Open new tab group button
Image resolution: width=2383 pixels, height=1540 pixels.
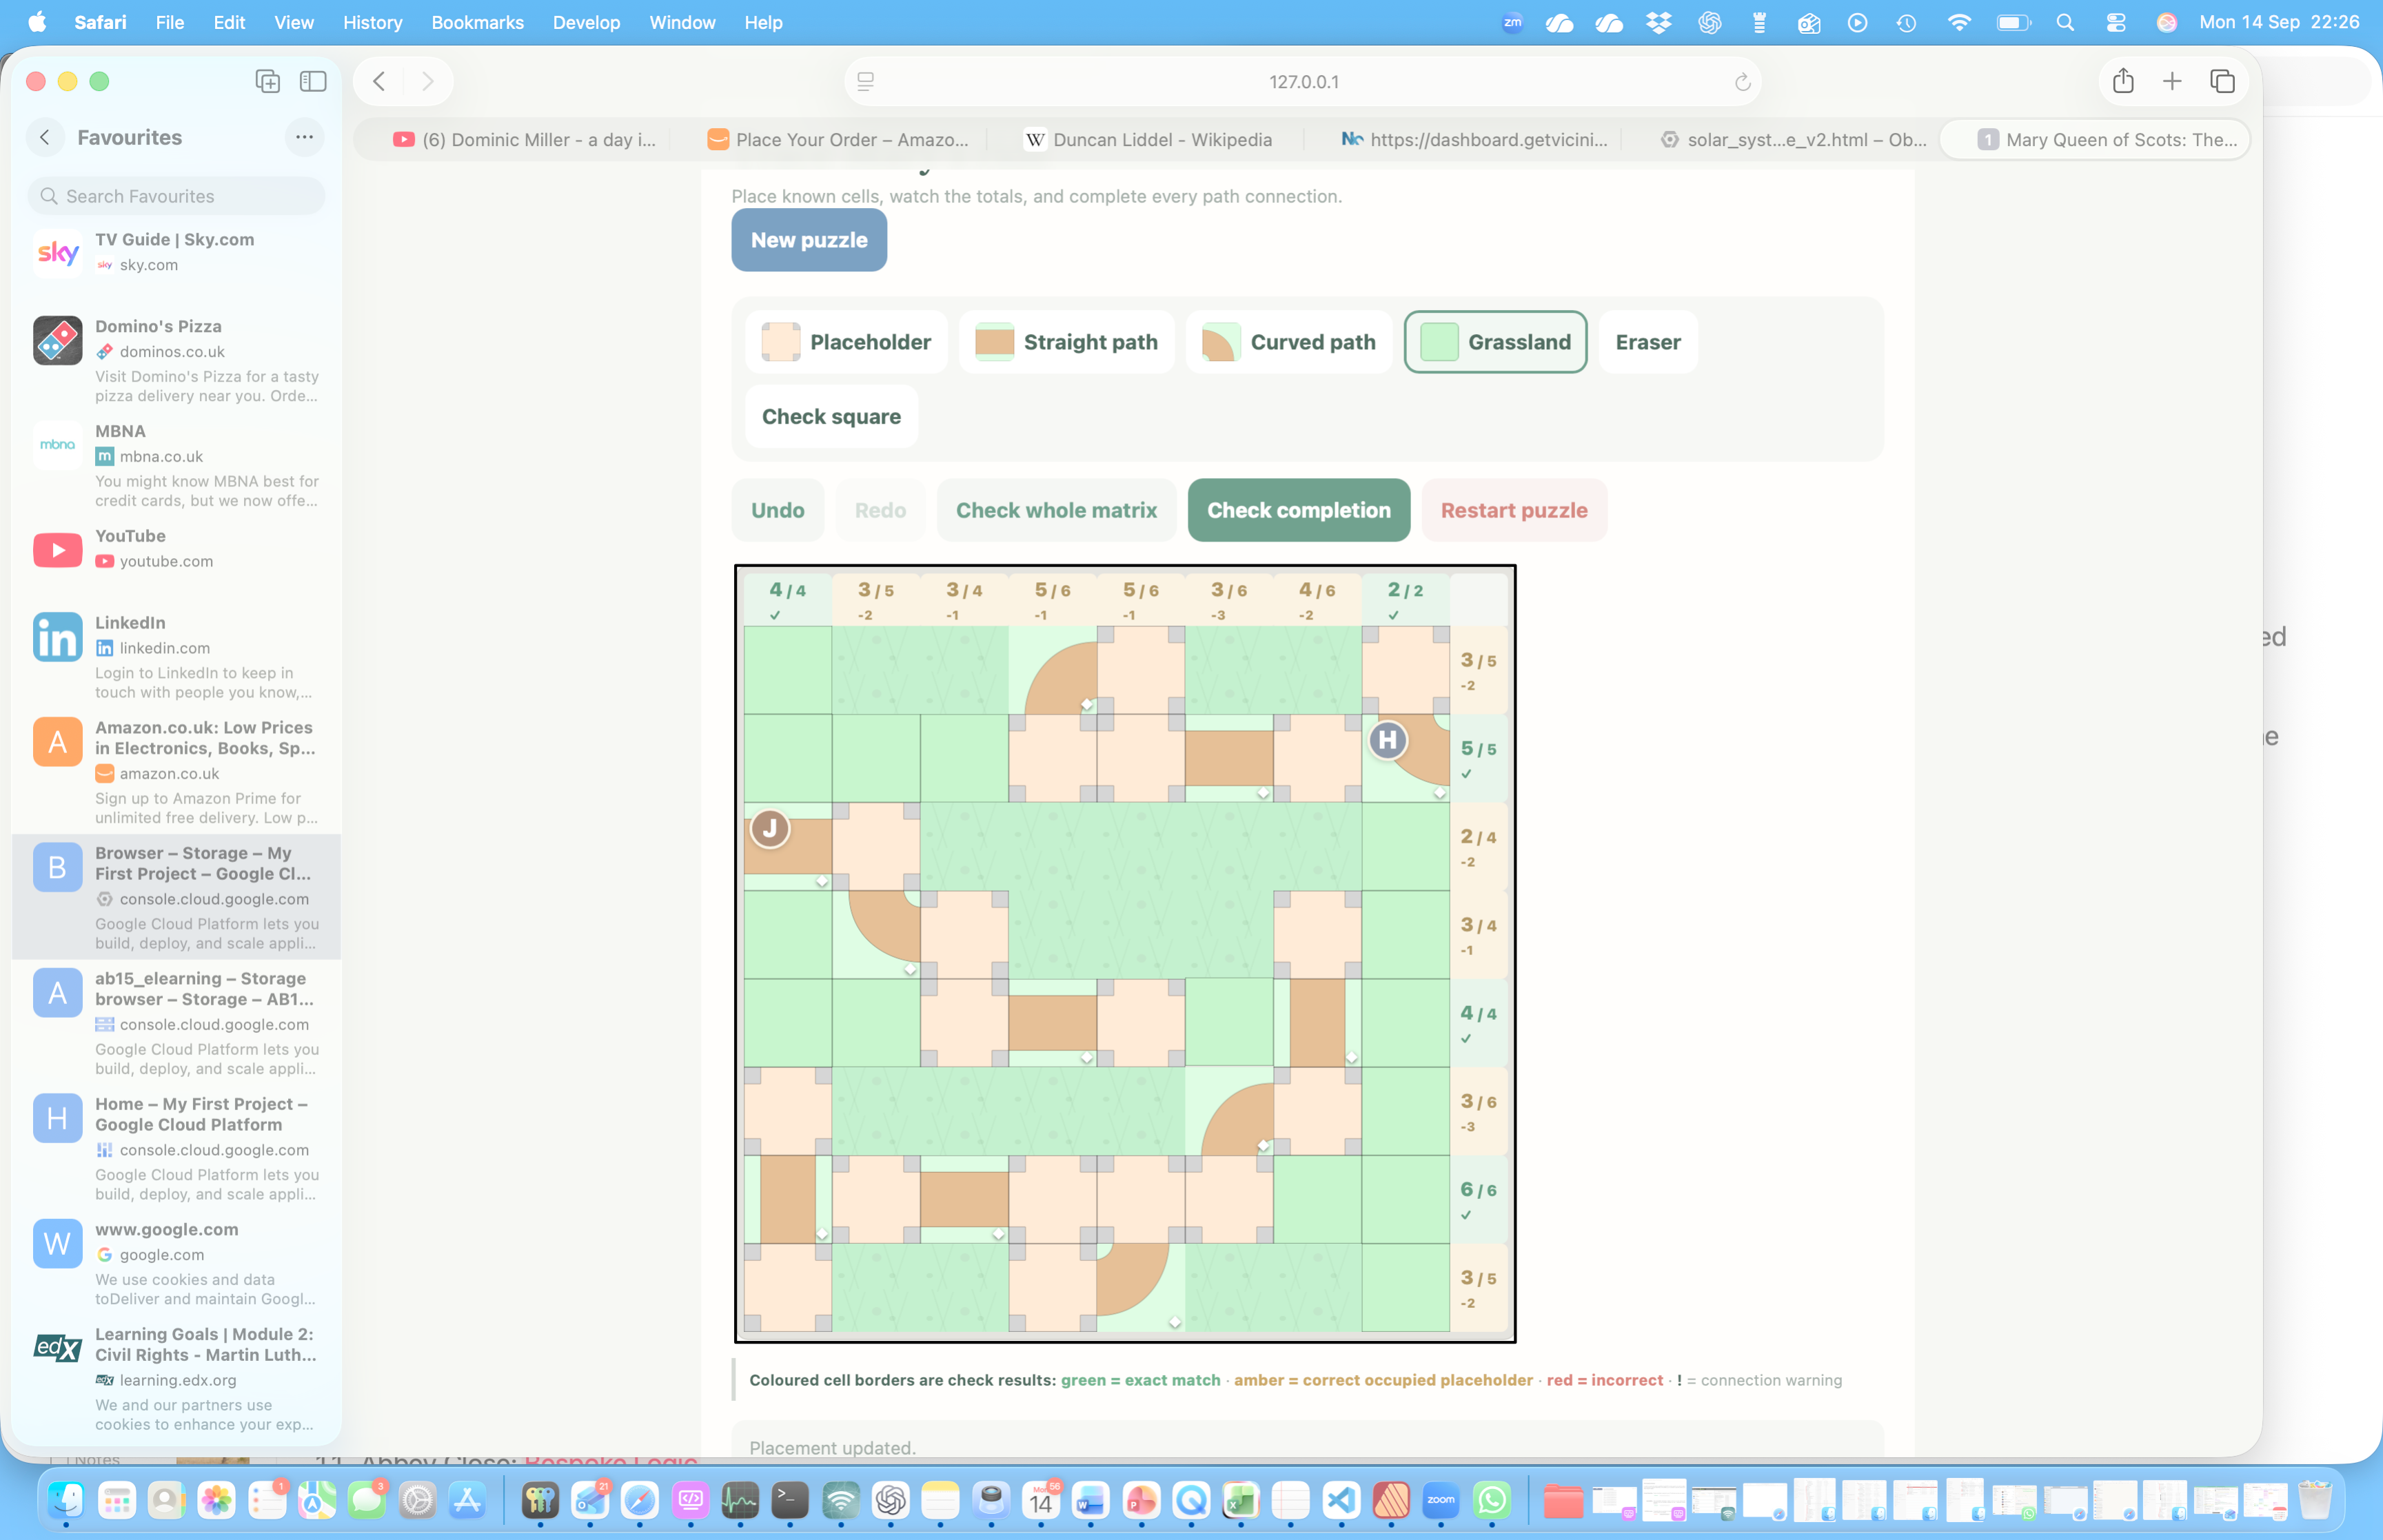tap(267, 81)
